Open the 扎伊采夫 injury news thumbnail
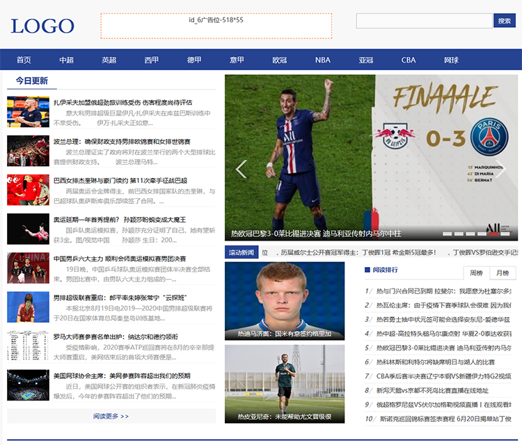522x445 pixels. pyautogui.click(x=28, y=111)
